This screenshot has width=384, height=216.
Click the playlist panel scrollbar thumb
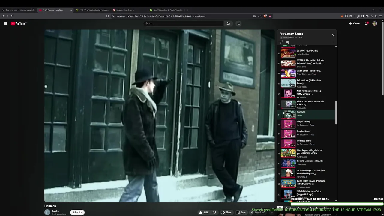click(336, 112)
